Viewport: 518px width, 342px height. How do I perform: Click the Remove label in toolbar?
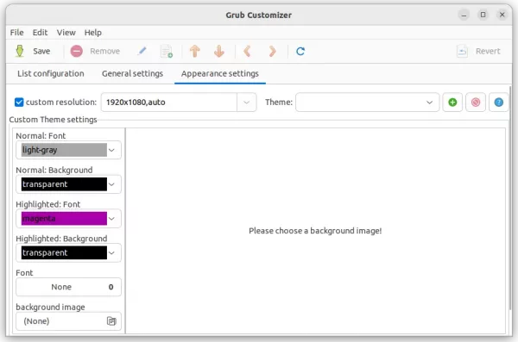(x=105, y=51)
